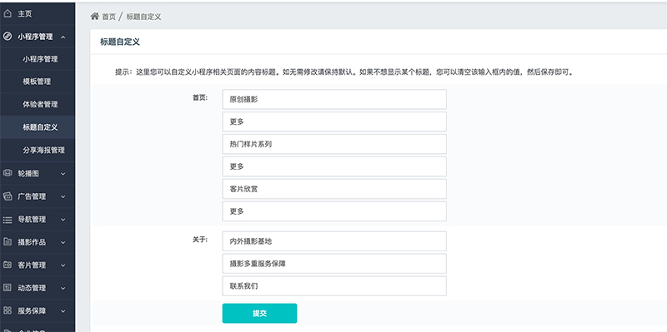Click the 客片管理 sidebar icon

click(8, 265)
